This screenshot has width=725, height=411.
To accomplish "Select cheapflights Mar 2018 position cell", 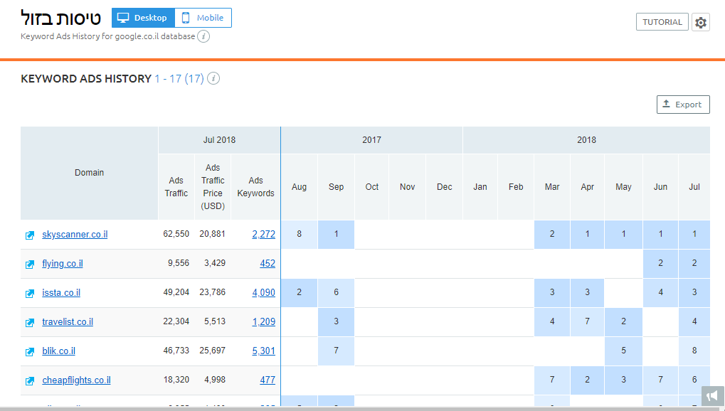I will [x=552, y=380].
